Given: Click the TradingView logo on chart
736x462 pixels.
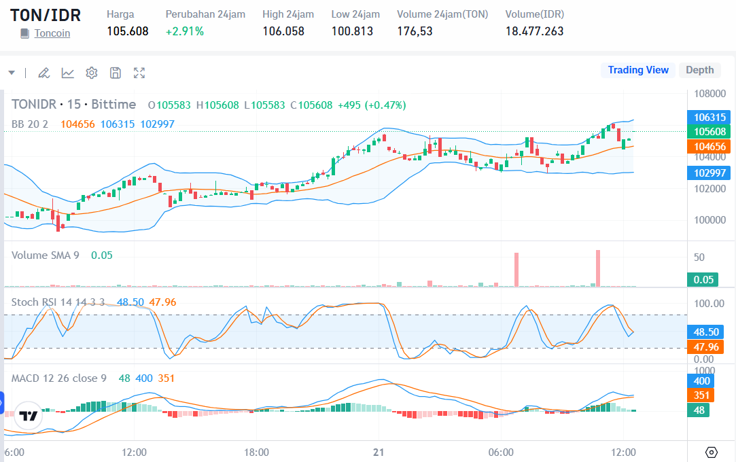Looking at the screenshot, I should (28, 416).
